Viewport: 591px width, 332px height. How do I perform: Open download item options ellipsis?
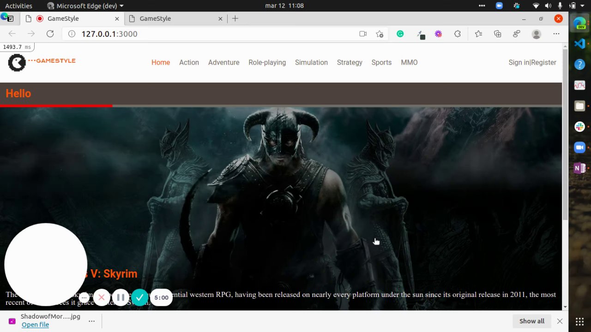(x=92, y=321)
